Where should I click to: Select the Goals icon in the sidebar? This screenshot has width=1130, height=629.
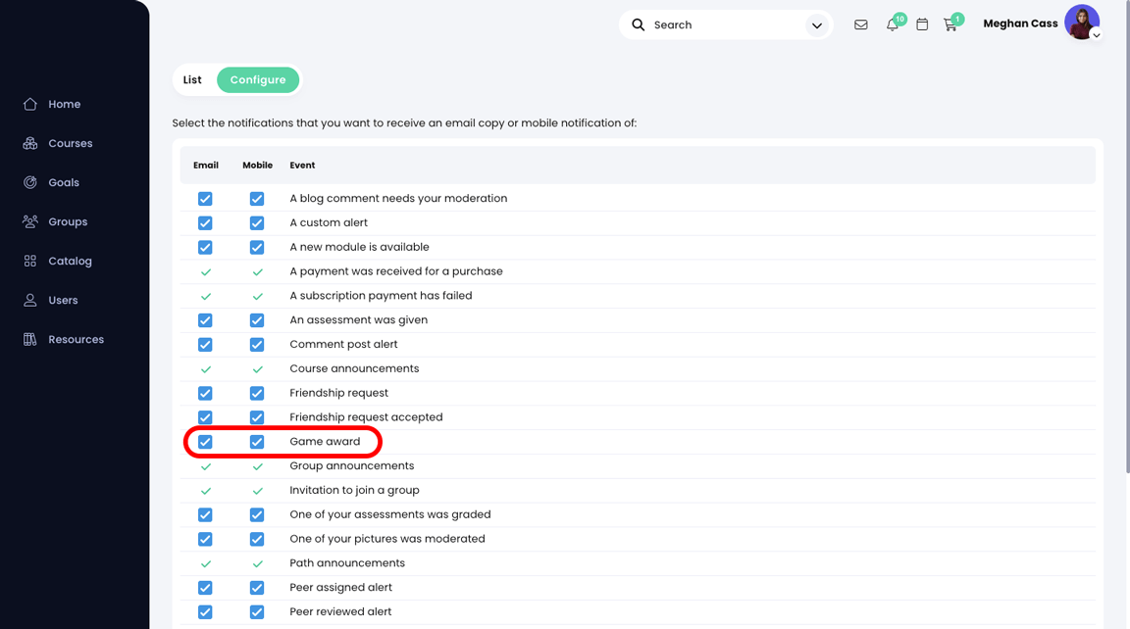[63, 182]
